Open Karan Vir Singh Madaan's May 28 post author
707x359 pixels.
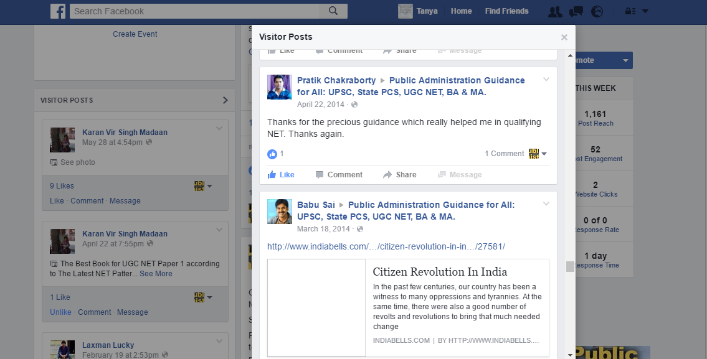pos(125,133)
